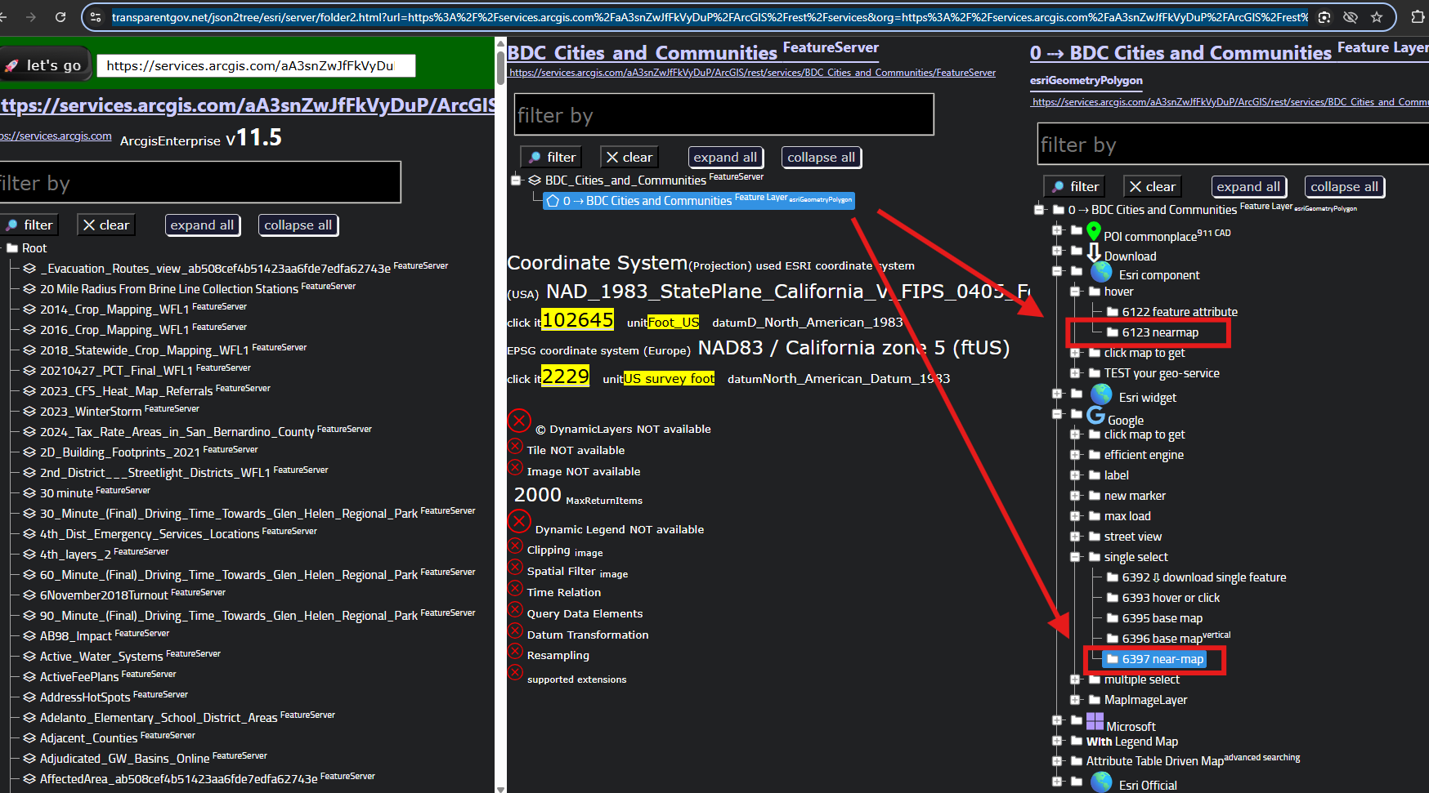Viewport: 1429px width, 793px height.
Task: Click the globe icon beside Esri Official
Action: [1102, 782]
